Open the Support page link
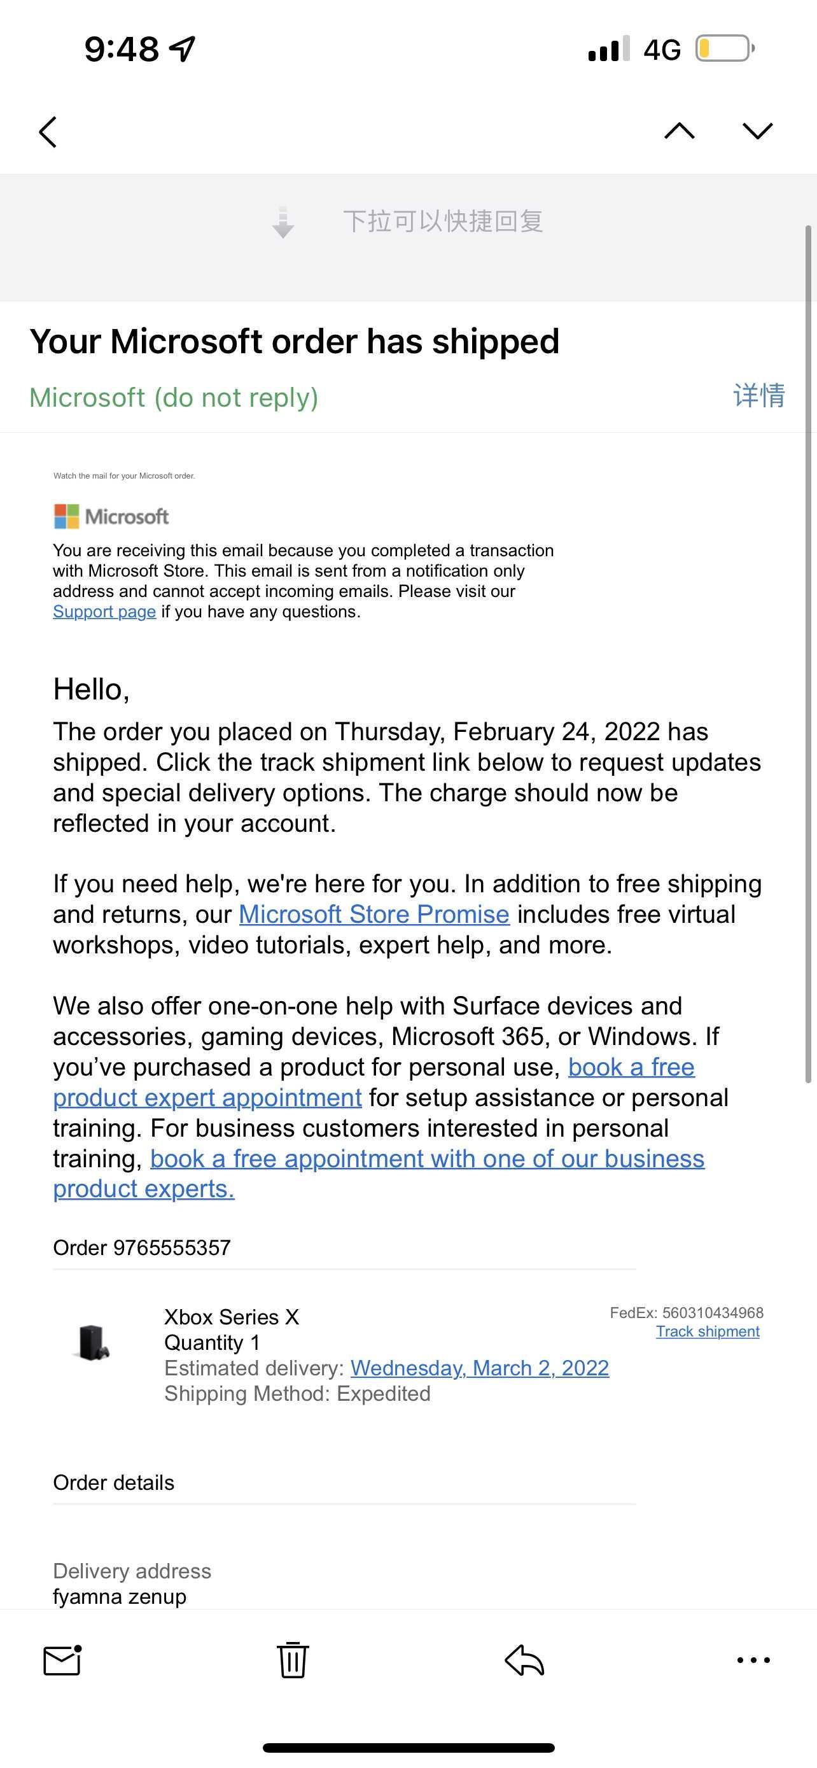Viewport: 817px width, 1768px height. click(x=104, y=612)
